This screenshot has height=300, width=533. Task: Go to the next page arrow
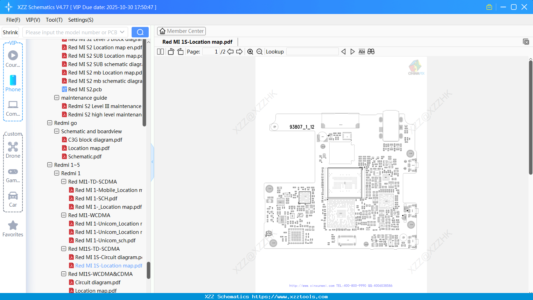[x=240, y=51]
